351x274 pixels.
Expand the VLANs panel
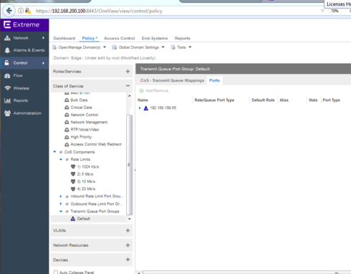(x=128, y=230)
